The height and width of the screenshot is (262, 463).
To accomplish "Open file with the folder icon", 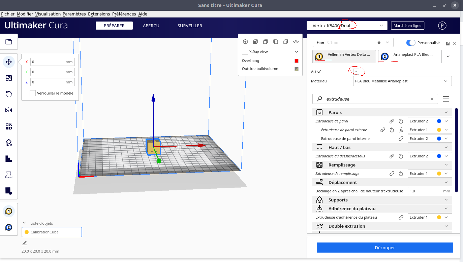I will click(9, 42).
